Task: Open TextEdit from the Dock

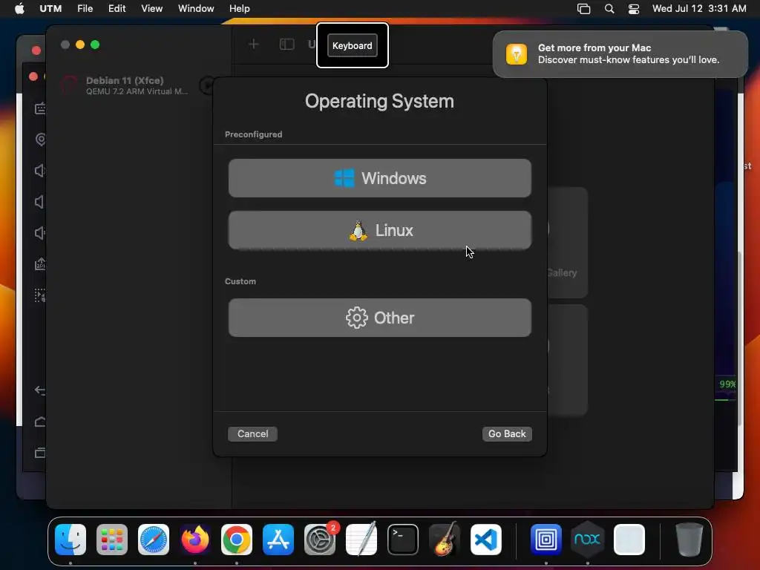Action: (361, 540)
